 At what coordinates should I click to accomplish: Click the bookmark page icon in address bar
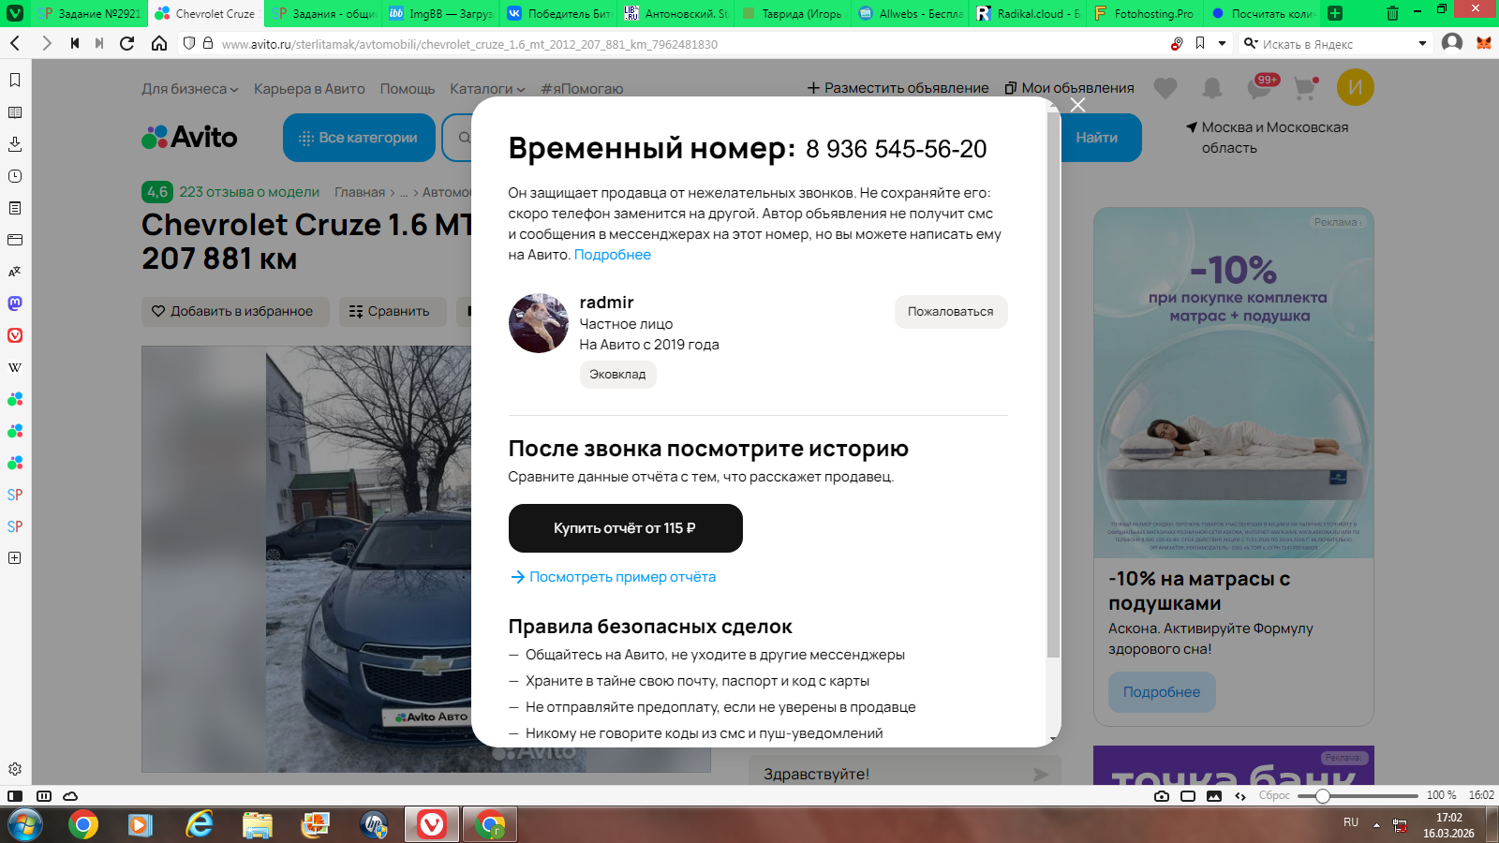[1200, 43]
